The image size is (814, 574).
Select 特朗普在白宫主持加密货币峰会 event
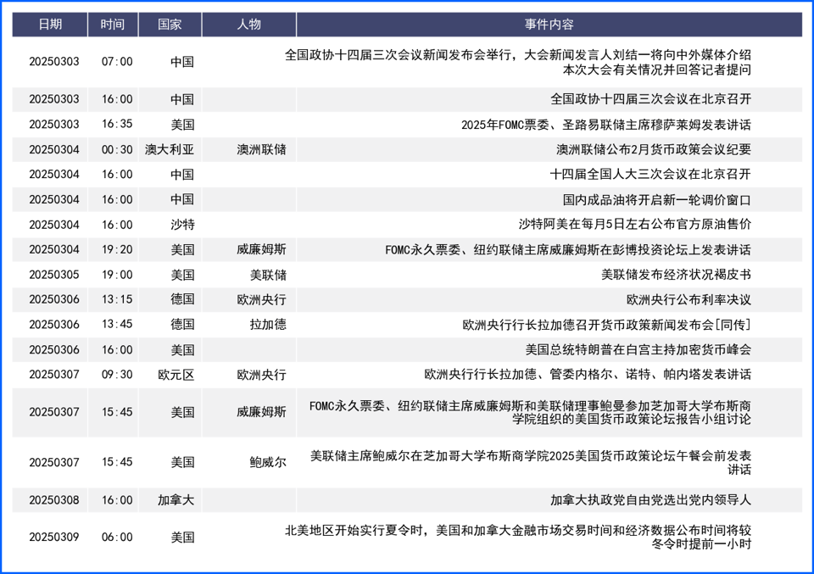638,350
